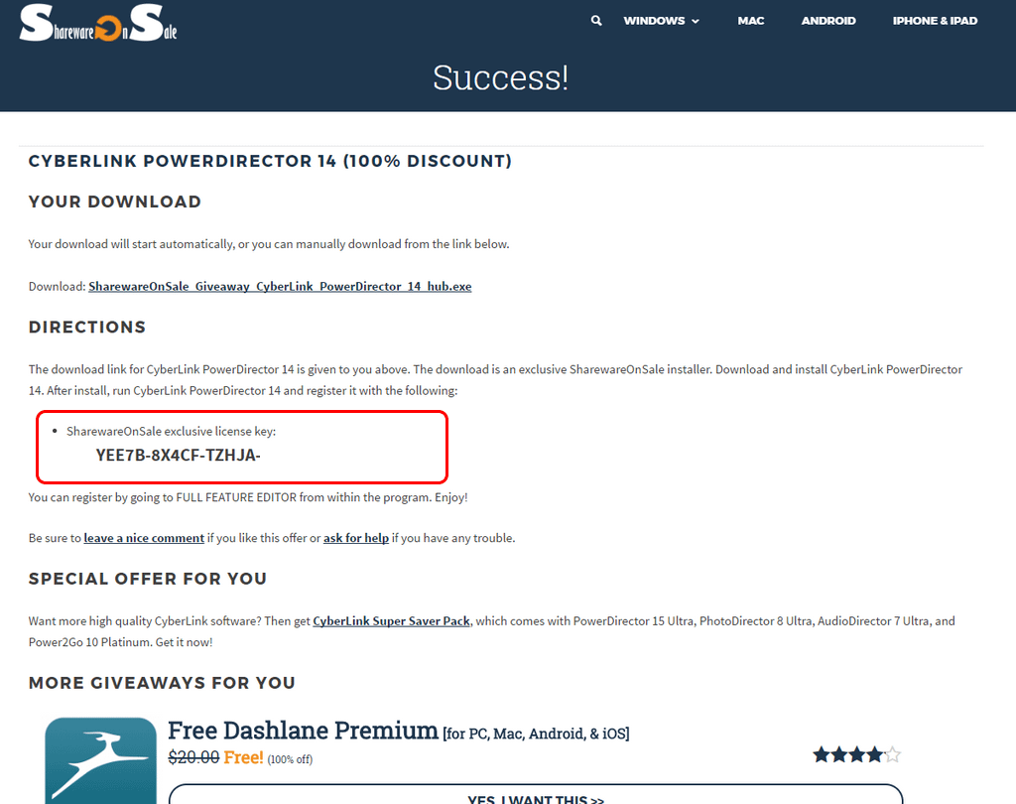Click the 'You can register by going to FULL FEATURE EDITOR' line

coord(248,498)
